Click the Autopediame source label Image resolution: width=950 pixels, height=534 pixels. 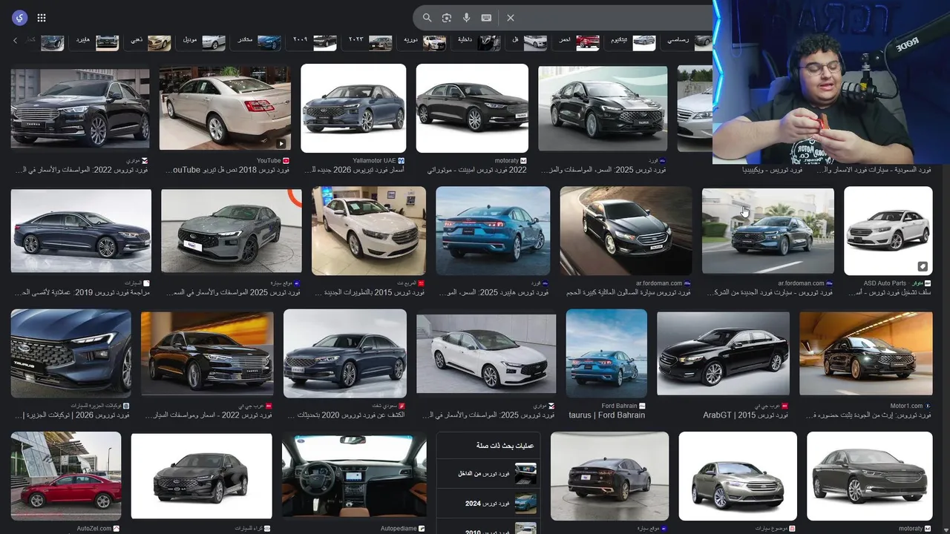click(399, 529)
